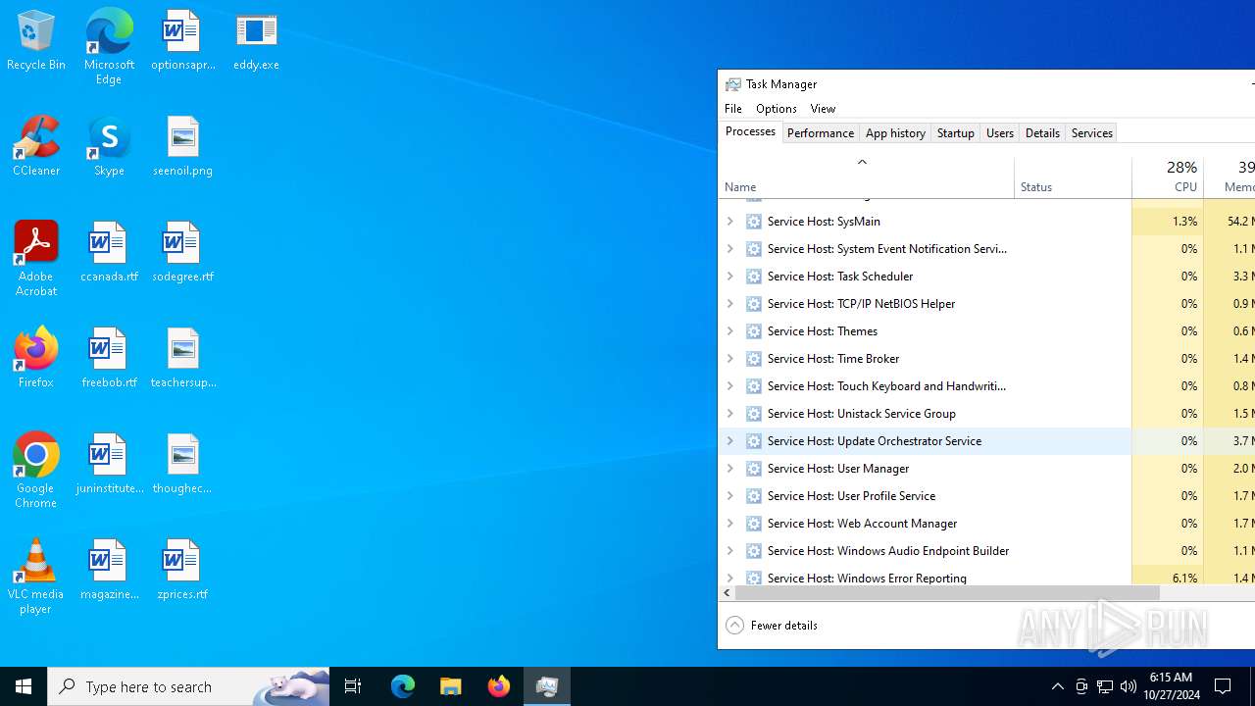Show hidden tray icons chevron
The height and width of the screenshot is (706, 1255).
(1057, 686)
